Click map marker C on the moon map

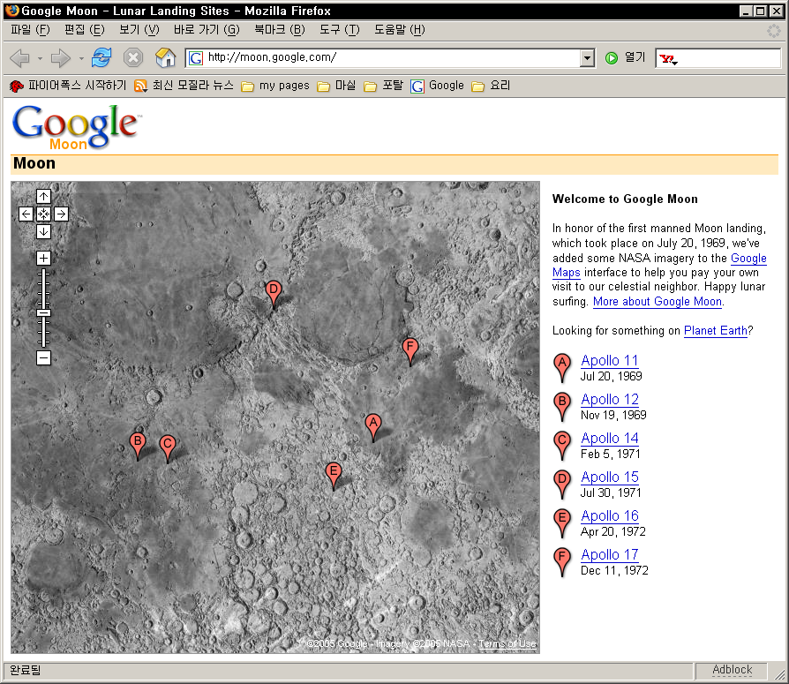[168, 445]
